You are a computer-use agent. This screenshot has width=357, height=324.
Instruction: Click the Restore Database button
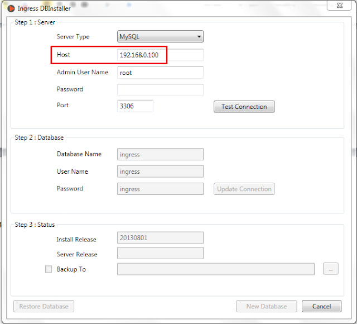pos(44,306)
